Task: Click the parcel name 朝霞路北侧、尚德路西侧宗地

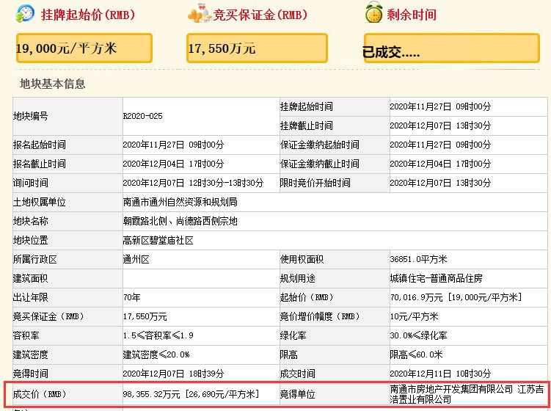Action: click(x=180, y=221)
